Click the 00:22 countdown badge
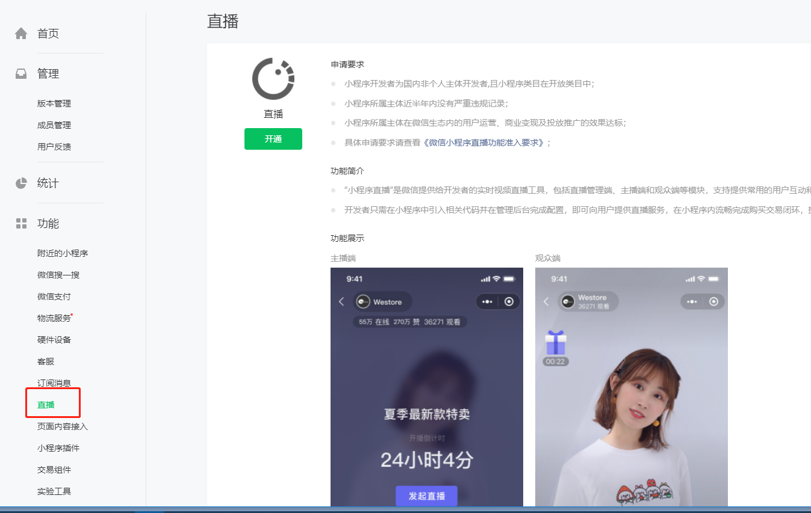 (556, 361)
